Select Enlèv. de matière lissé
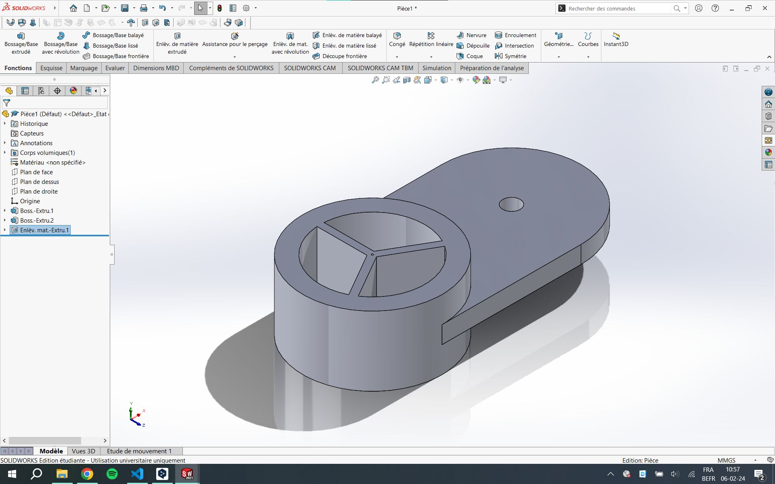 click(x=344, y=46)
